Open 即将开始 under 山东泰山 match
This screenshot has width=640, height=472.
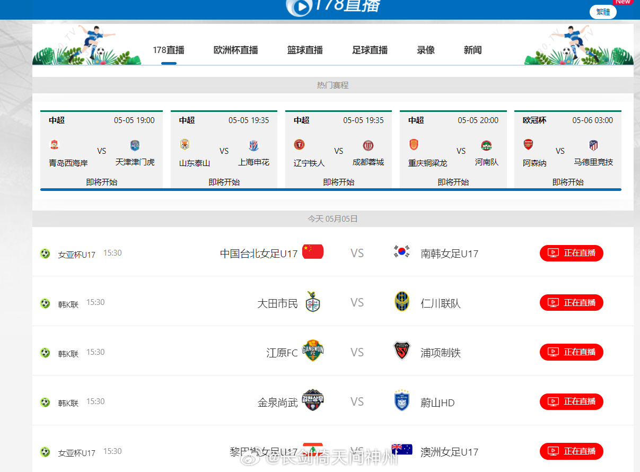[224, 182]
